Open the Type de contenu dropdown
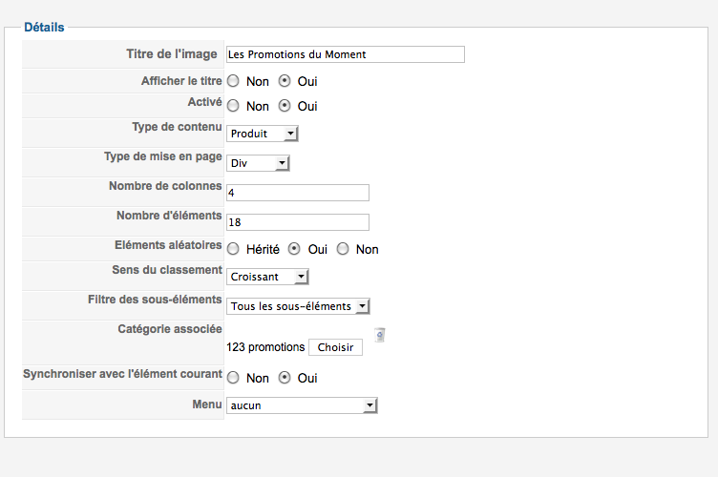Image resolution: width=718 pixels, height=477 pixels. pyautogui.click(x=263, y=134)
